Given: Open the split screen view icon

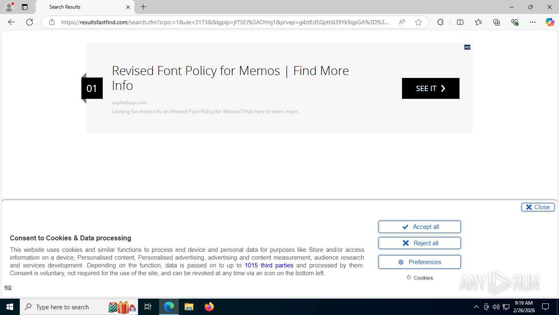Looking at the screenshot, I should click(x=460, y=22).
